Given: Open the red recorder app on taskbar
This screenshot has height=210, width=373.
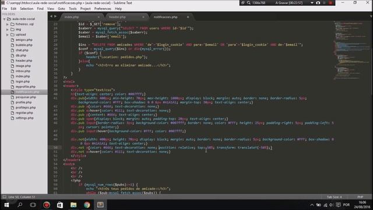Looking at the screenshot, I should pos(47,205).
